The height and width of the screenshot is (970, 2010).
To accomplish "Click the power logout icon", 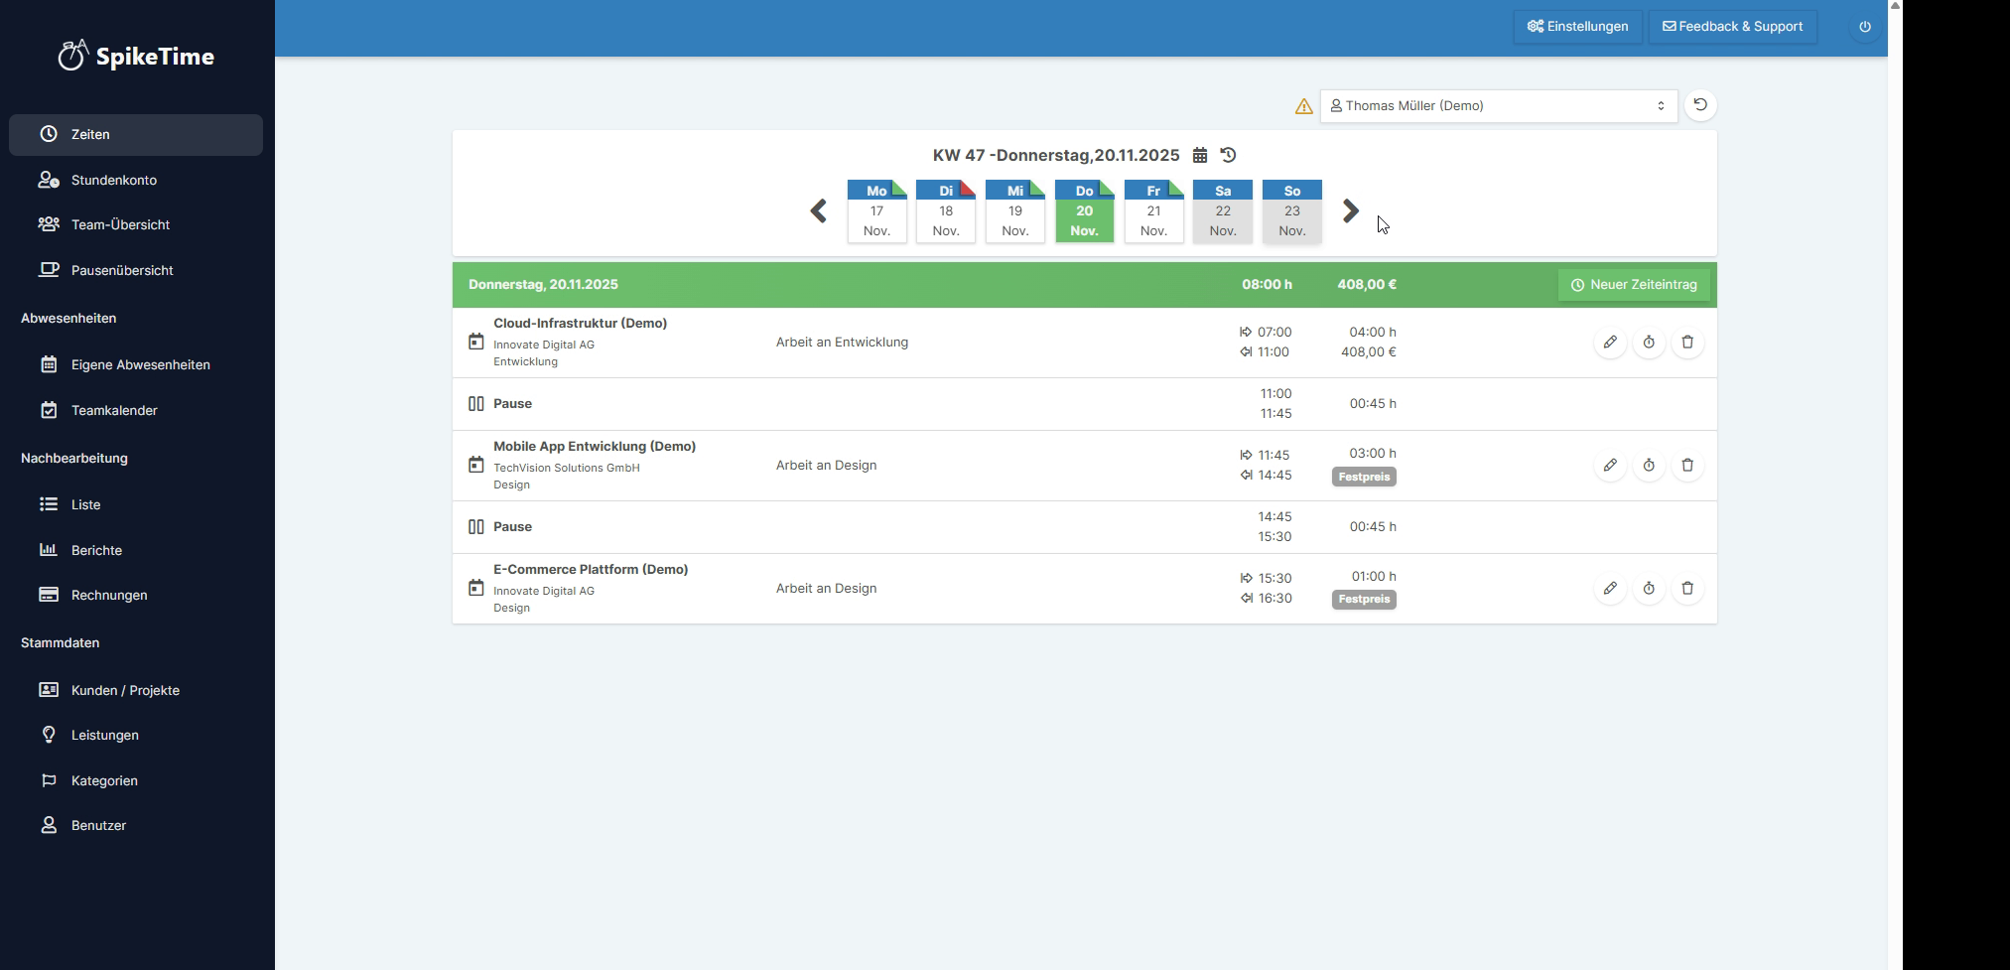I will click(x=1865, y=27).
